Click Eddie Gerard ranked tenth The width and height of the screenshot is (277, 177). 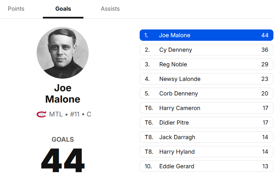coord(206,166)
